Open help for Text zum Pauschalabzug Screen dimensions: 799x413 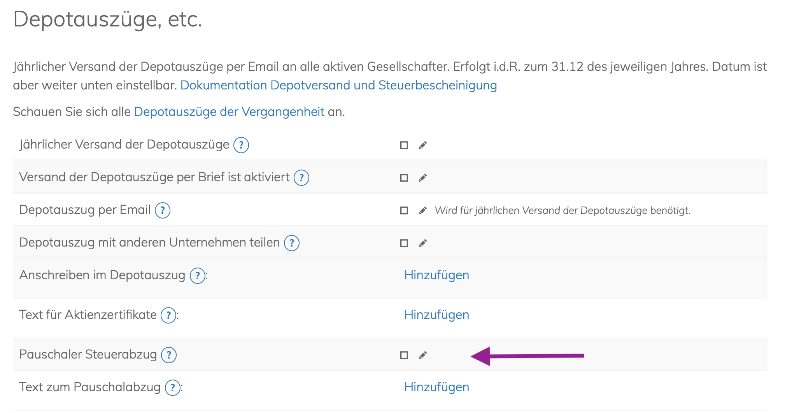coord(172,388)
